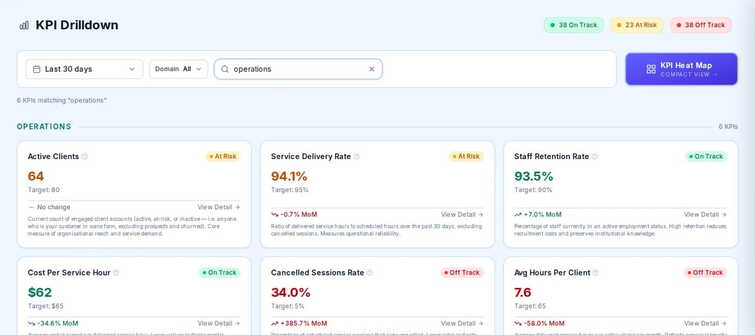Open info tooltip for Cancelled Sessions Rate
This screenshot has width=755, height=335.
coord(370,273)
